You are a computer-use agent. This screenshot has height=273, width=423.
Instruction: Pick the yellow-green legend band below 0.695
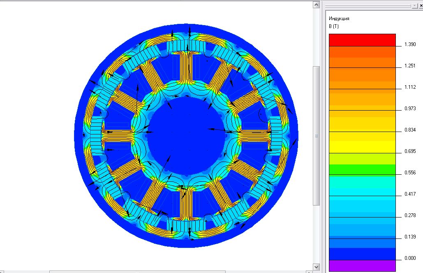[362, 159]
